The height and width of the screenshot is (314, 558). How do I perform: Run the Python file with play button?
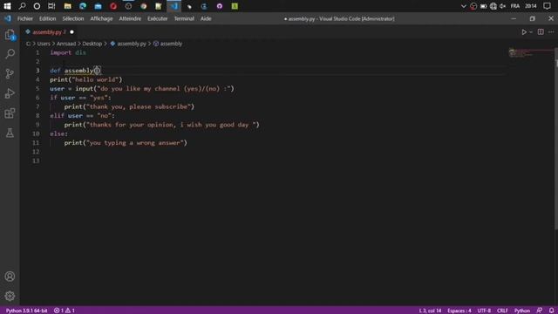[x=524, y=32]
